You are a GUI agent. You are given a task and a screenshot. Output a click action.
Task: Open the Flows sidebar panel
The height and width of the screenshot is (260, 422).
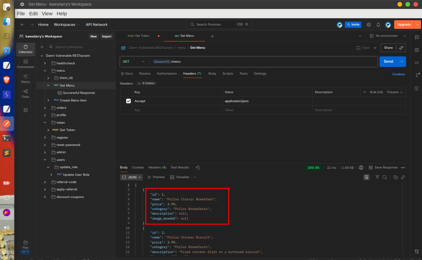coord(26,94)
